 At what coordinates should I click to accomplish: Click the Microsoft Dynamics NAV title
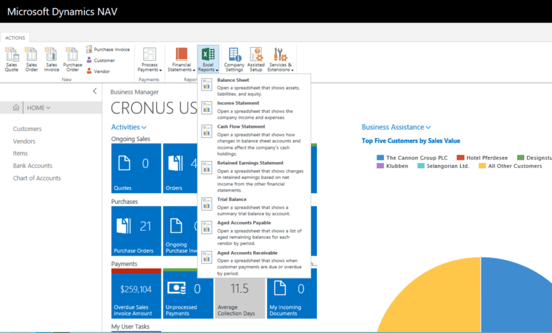point(62,12)
